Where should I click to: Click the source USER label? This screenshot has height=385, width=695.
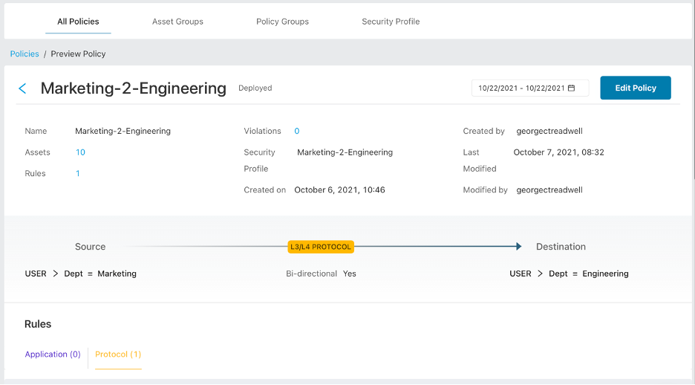coord(36,274)
